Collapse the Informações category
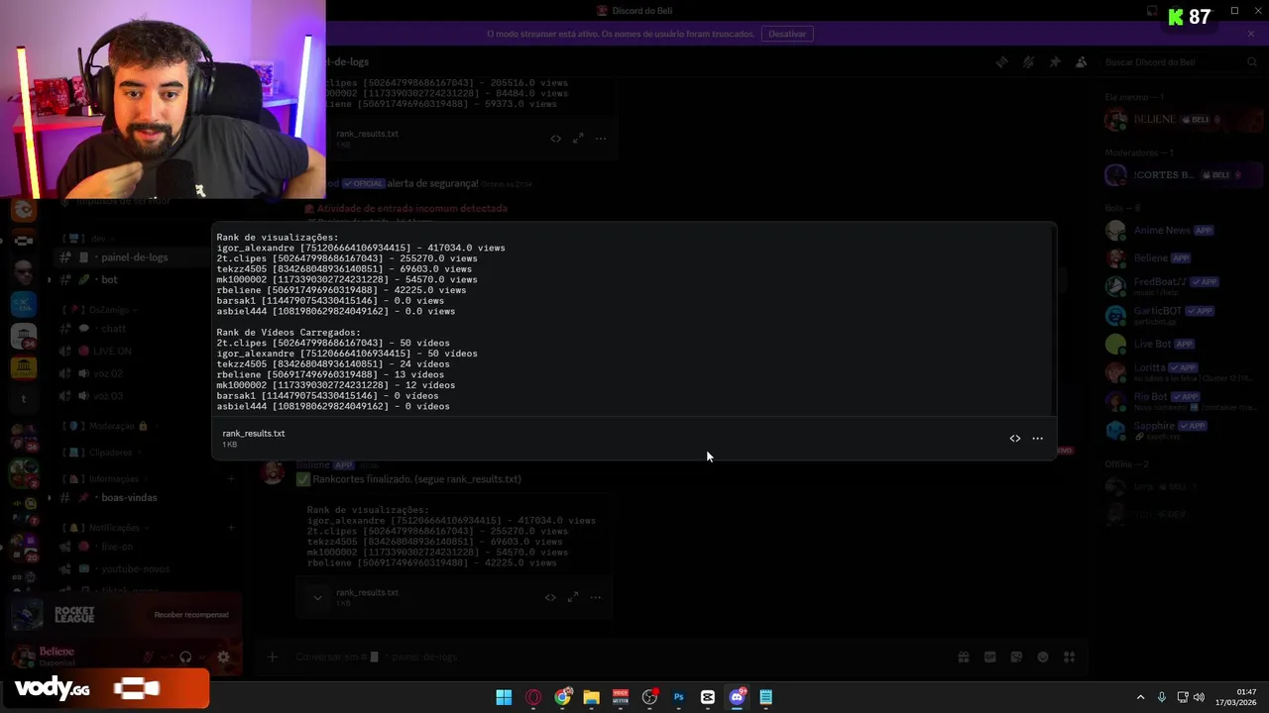Screen dimensions: 1269x713 coord(107,479)
